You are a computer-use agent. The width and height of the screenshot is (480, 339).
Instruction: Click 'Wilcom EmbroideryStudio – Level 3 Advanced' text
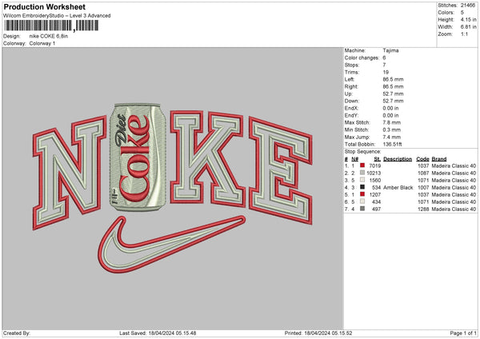[57, 16]
